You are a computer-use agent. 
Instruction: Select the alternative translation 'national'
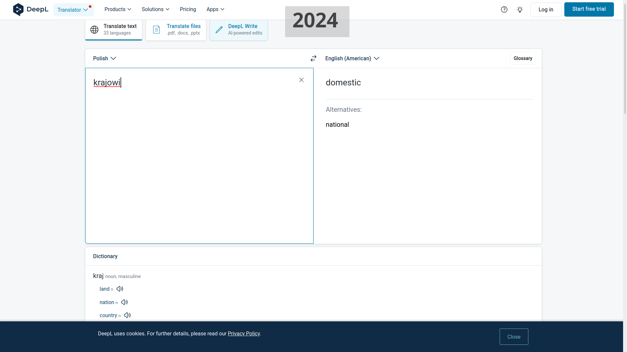click(x=337, y=125)
